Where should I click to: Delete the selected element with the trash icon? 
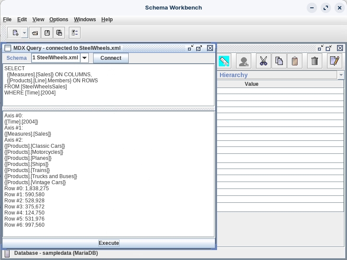tap(315, 61)
